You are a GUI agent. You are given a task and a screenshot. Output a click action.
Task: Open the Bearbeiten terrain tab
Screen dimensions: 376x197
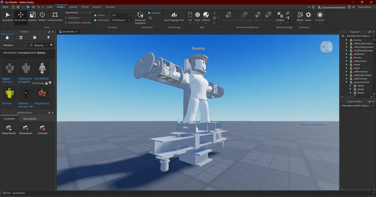30,119
